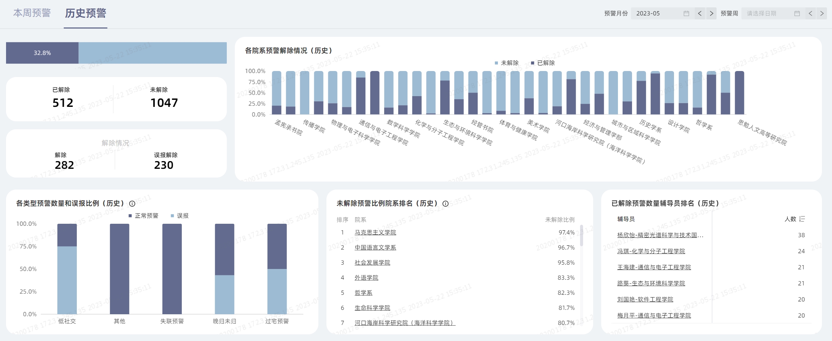
Task: Open calendar icon in 预警周 field
Action: [797, 13]
